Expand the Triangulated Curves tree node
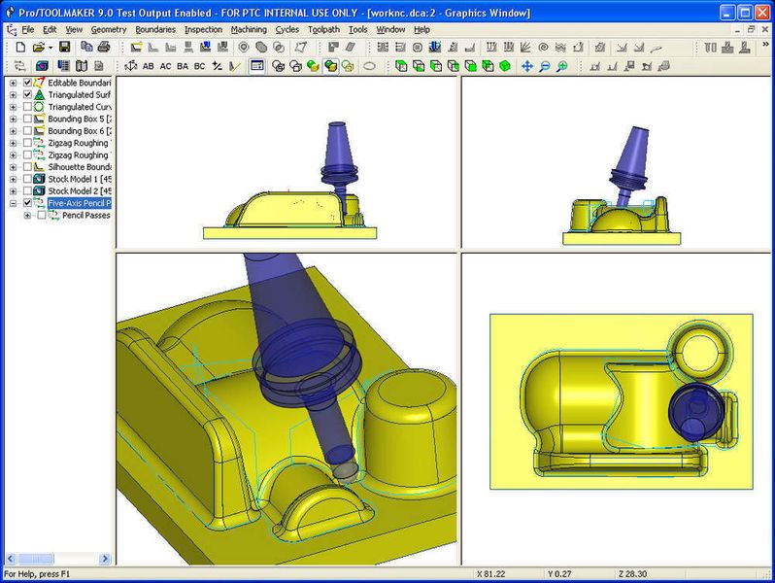The width and height of the screenshot is (775, 583). coord(14,107)
